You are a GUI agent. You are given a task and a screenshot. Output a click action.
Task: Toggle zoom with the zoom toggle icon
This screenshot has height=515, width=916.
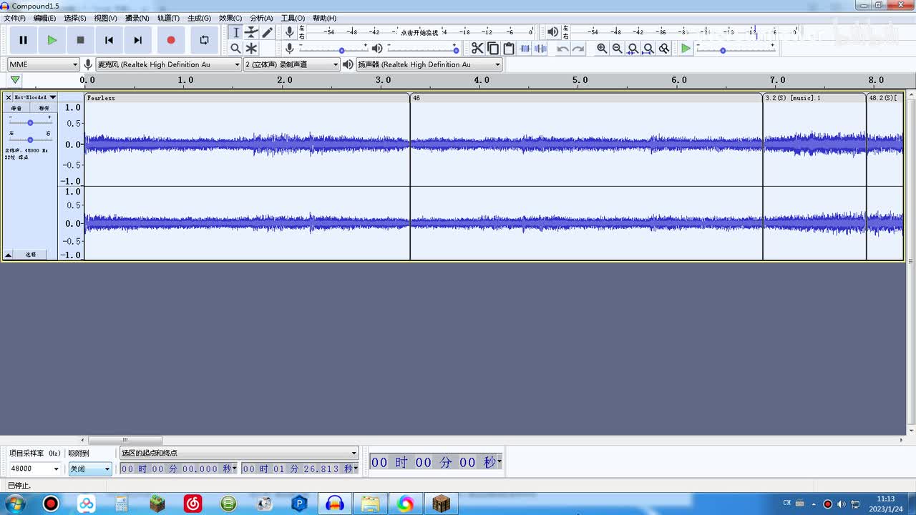(664, 48)
